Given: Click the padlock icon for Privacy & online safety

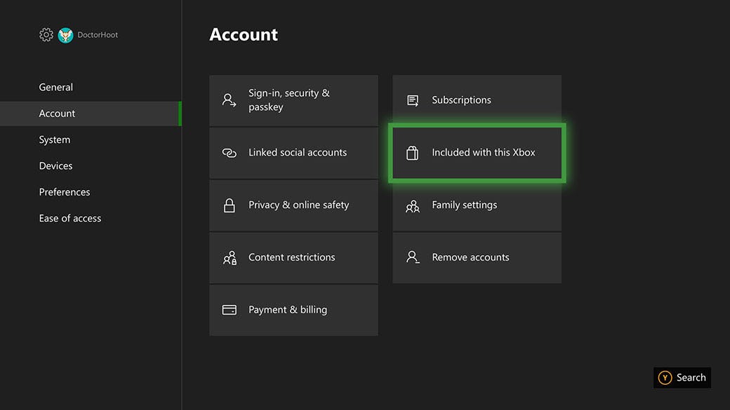Looking at the screenshot, I should [x=230, y=205].
